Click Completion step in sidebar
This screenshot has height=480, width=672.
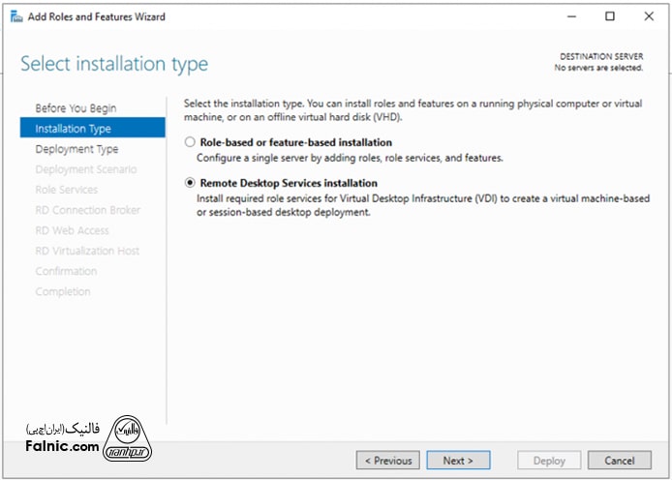[63, 291]
